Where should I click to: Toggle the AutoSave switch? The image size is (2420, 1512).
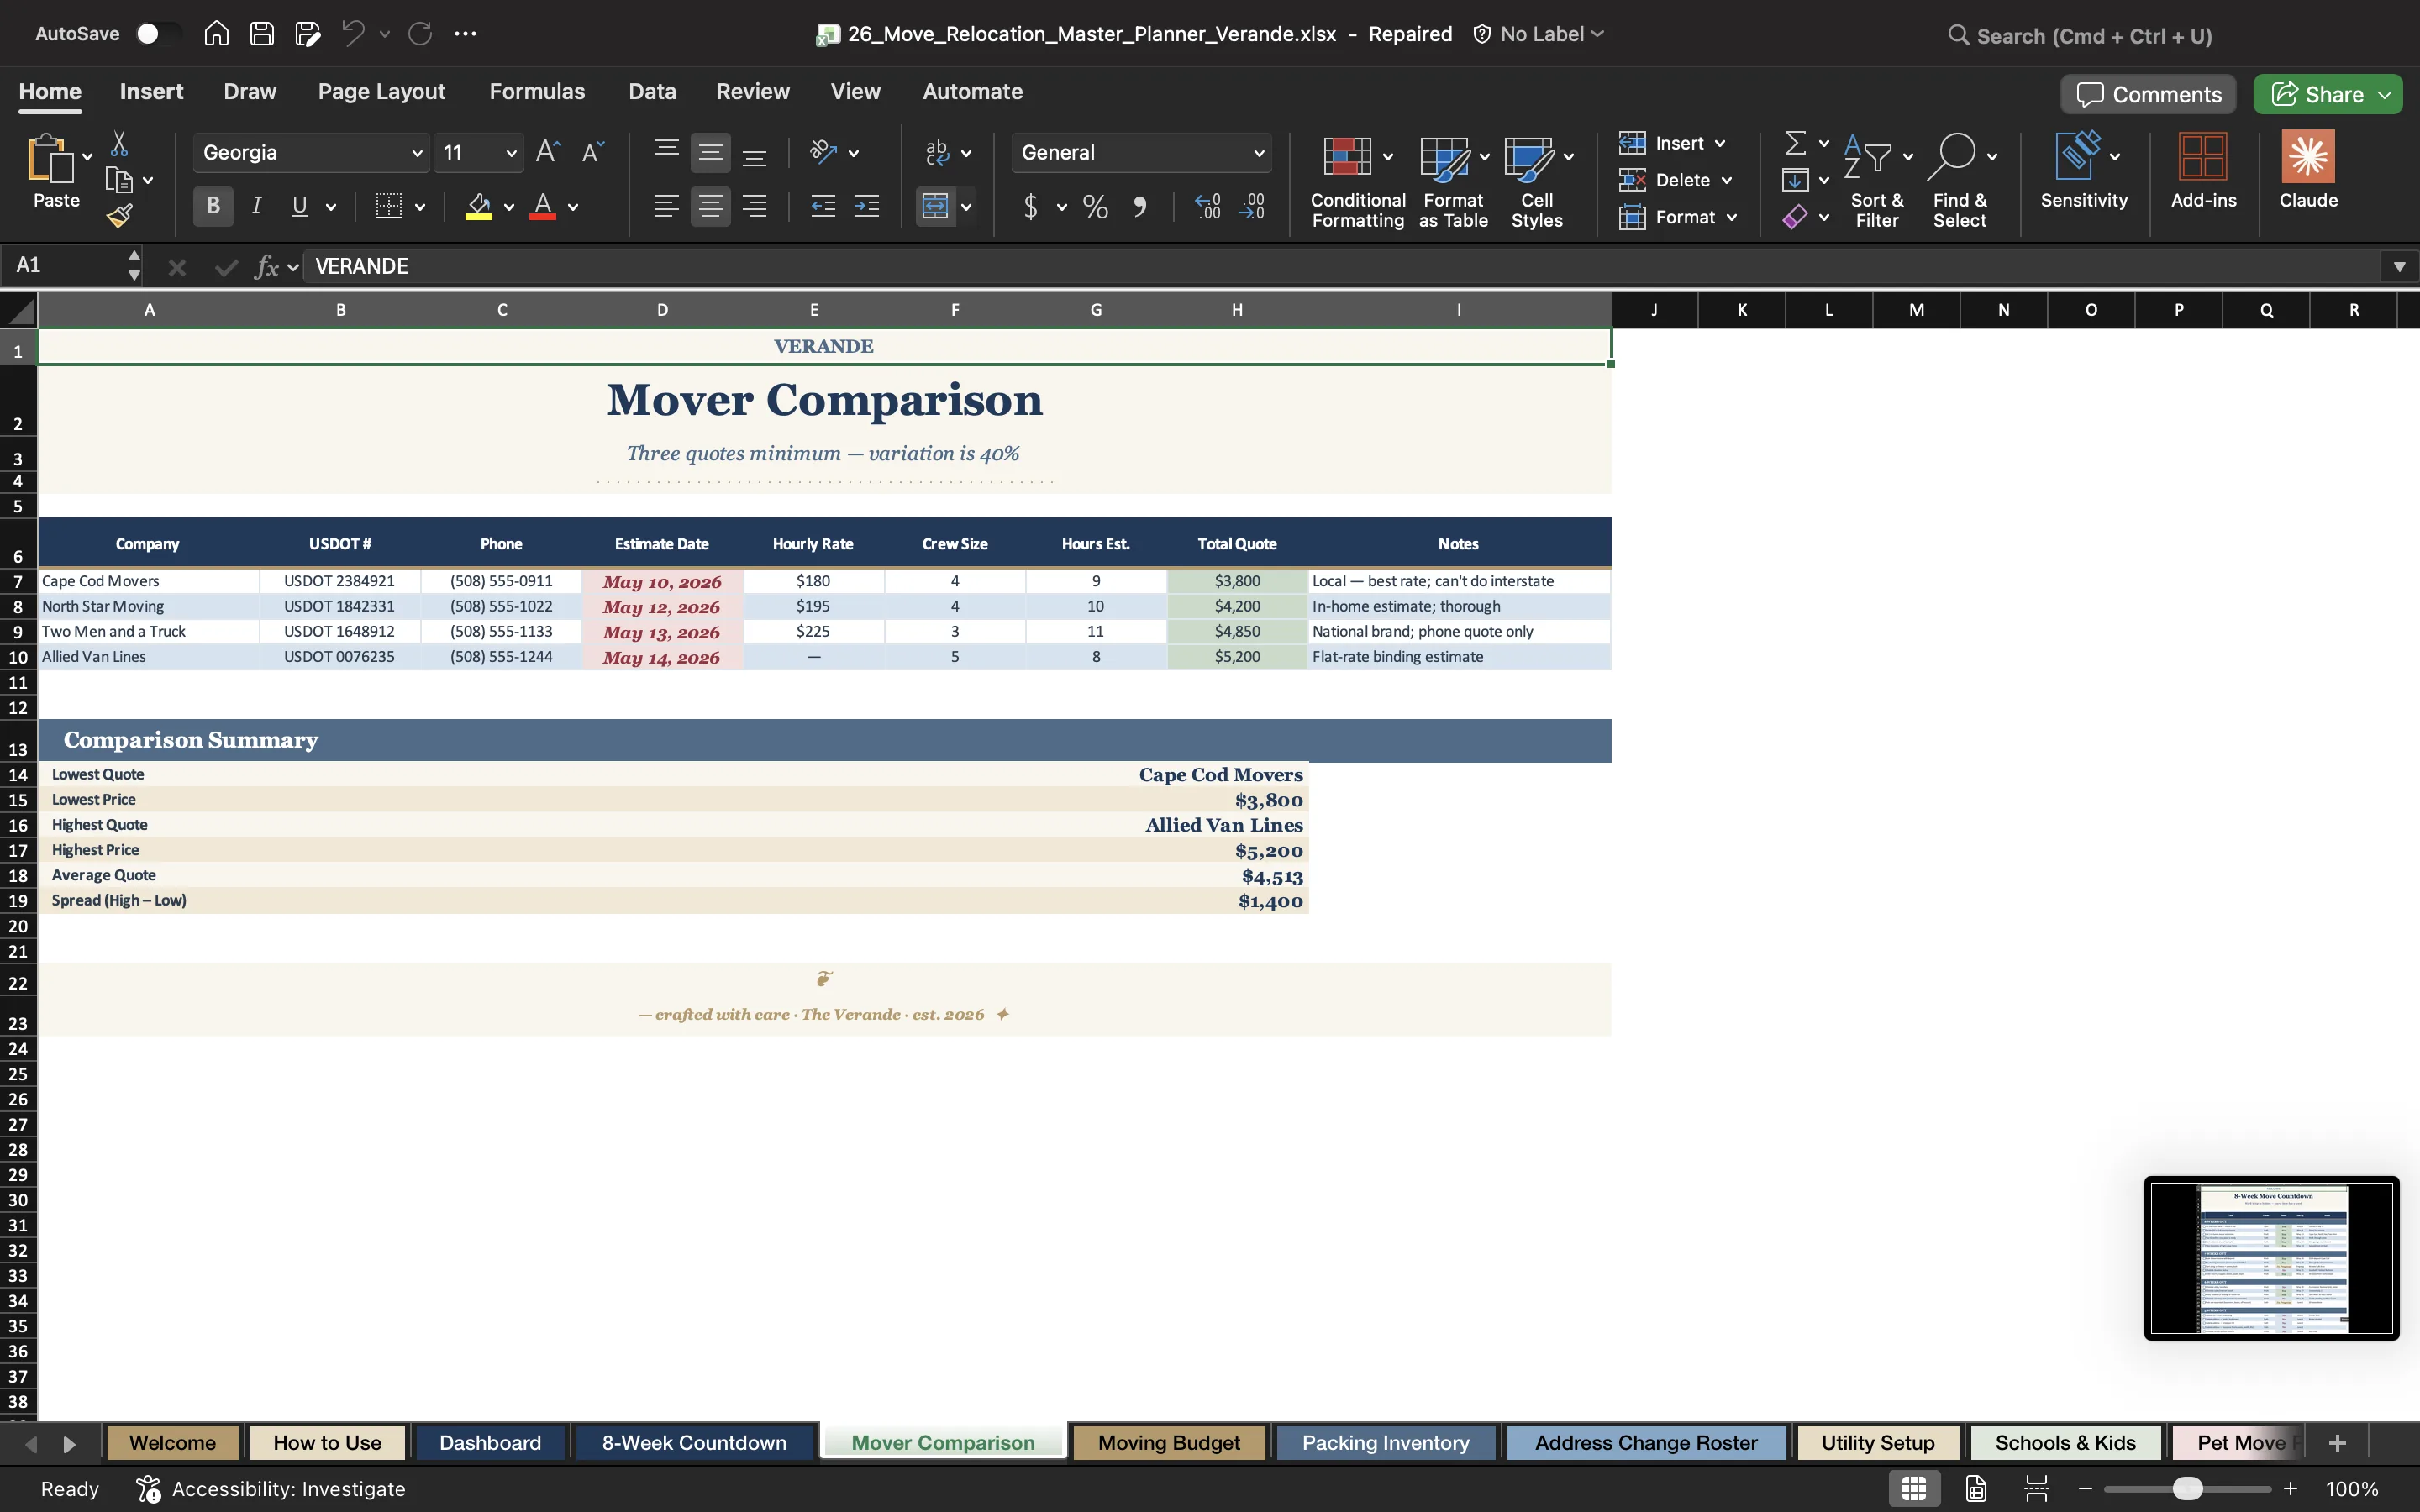[158, 34]
